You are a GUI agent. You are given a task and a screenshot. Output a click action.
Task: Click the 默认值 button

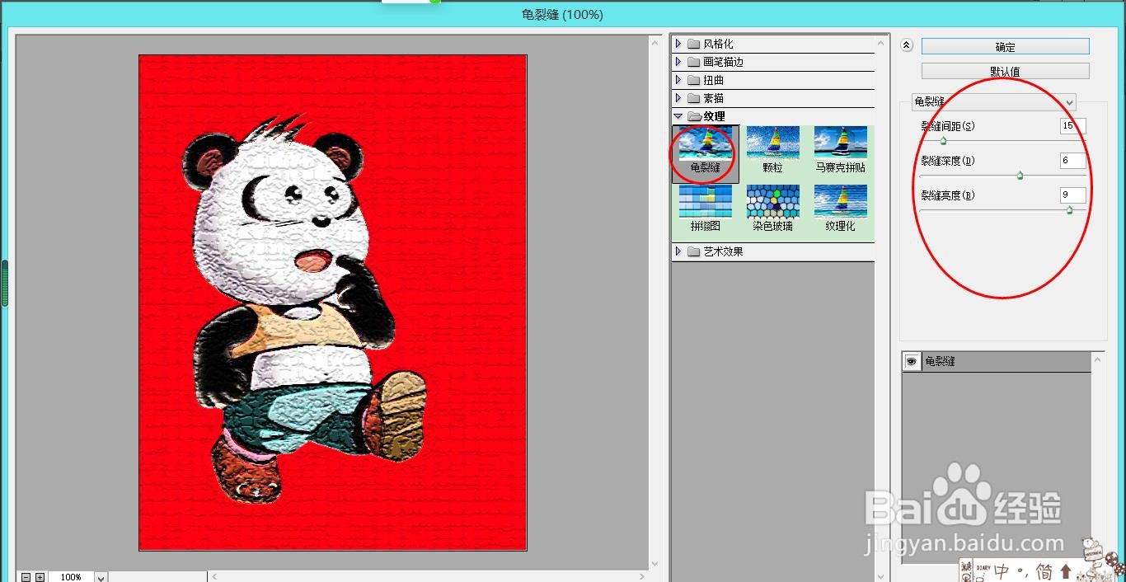(1005, 72)
